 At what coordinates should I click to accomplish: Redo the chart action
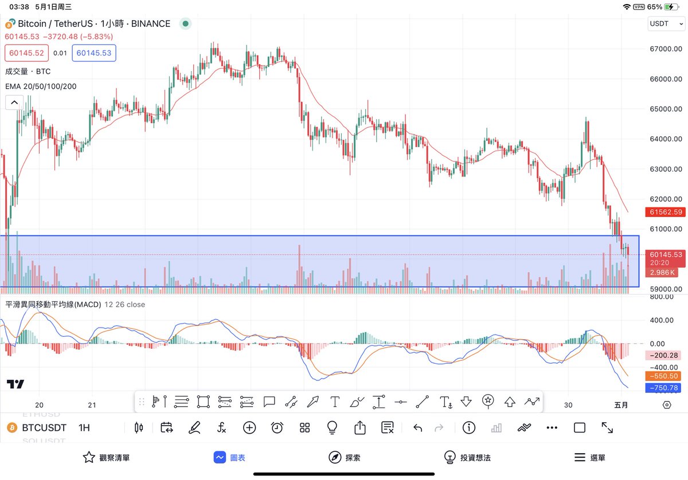[440, 427]
